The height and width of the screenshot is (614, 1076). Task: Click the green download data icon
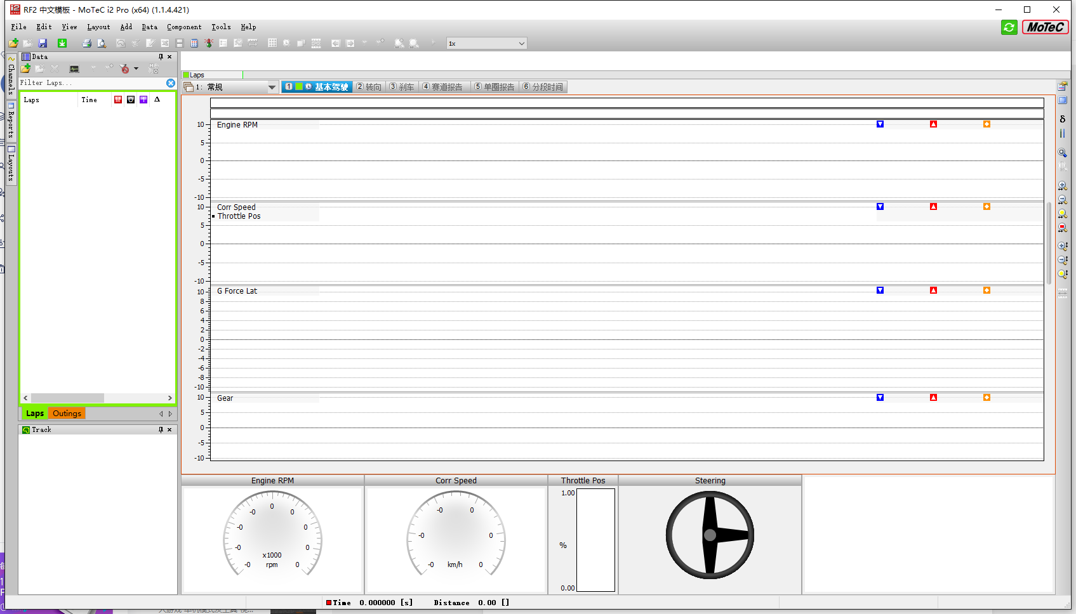62,43
